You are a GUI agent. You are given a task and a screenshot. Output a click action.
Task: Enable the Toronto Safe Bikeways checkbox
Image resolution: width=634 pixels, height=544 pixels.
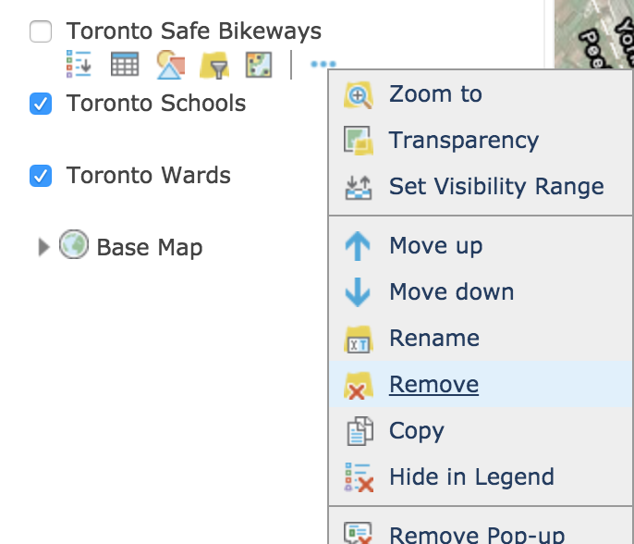(41, 31)
